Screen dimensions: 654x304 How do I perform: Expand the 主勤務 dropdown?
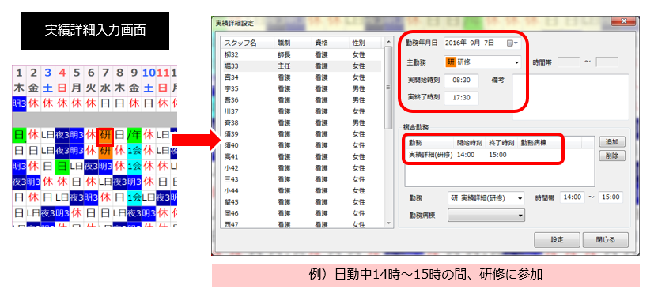click(516, 63)
